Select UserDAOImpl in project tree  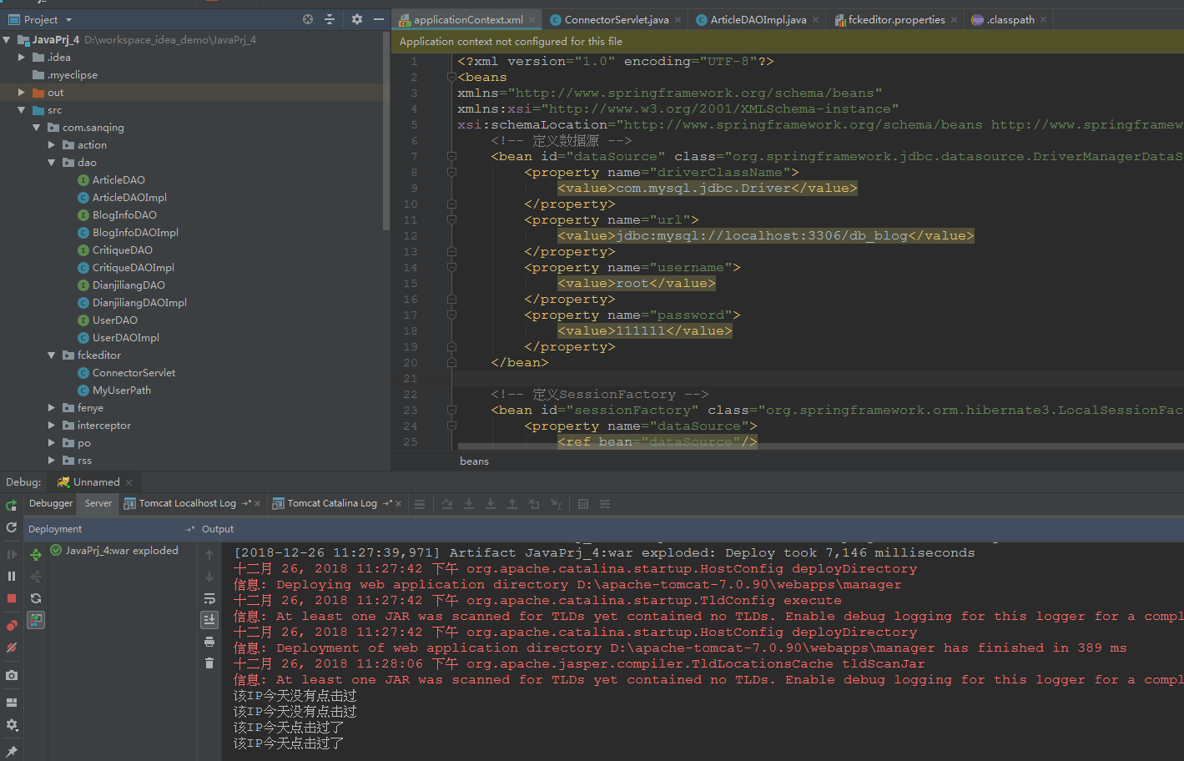[x=125, y=338]
